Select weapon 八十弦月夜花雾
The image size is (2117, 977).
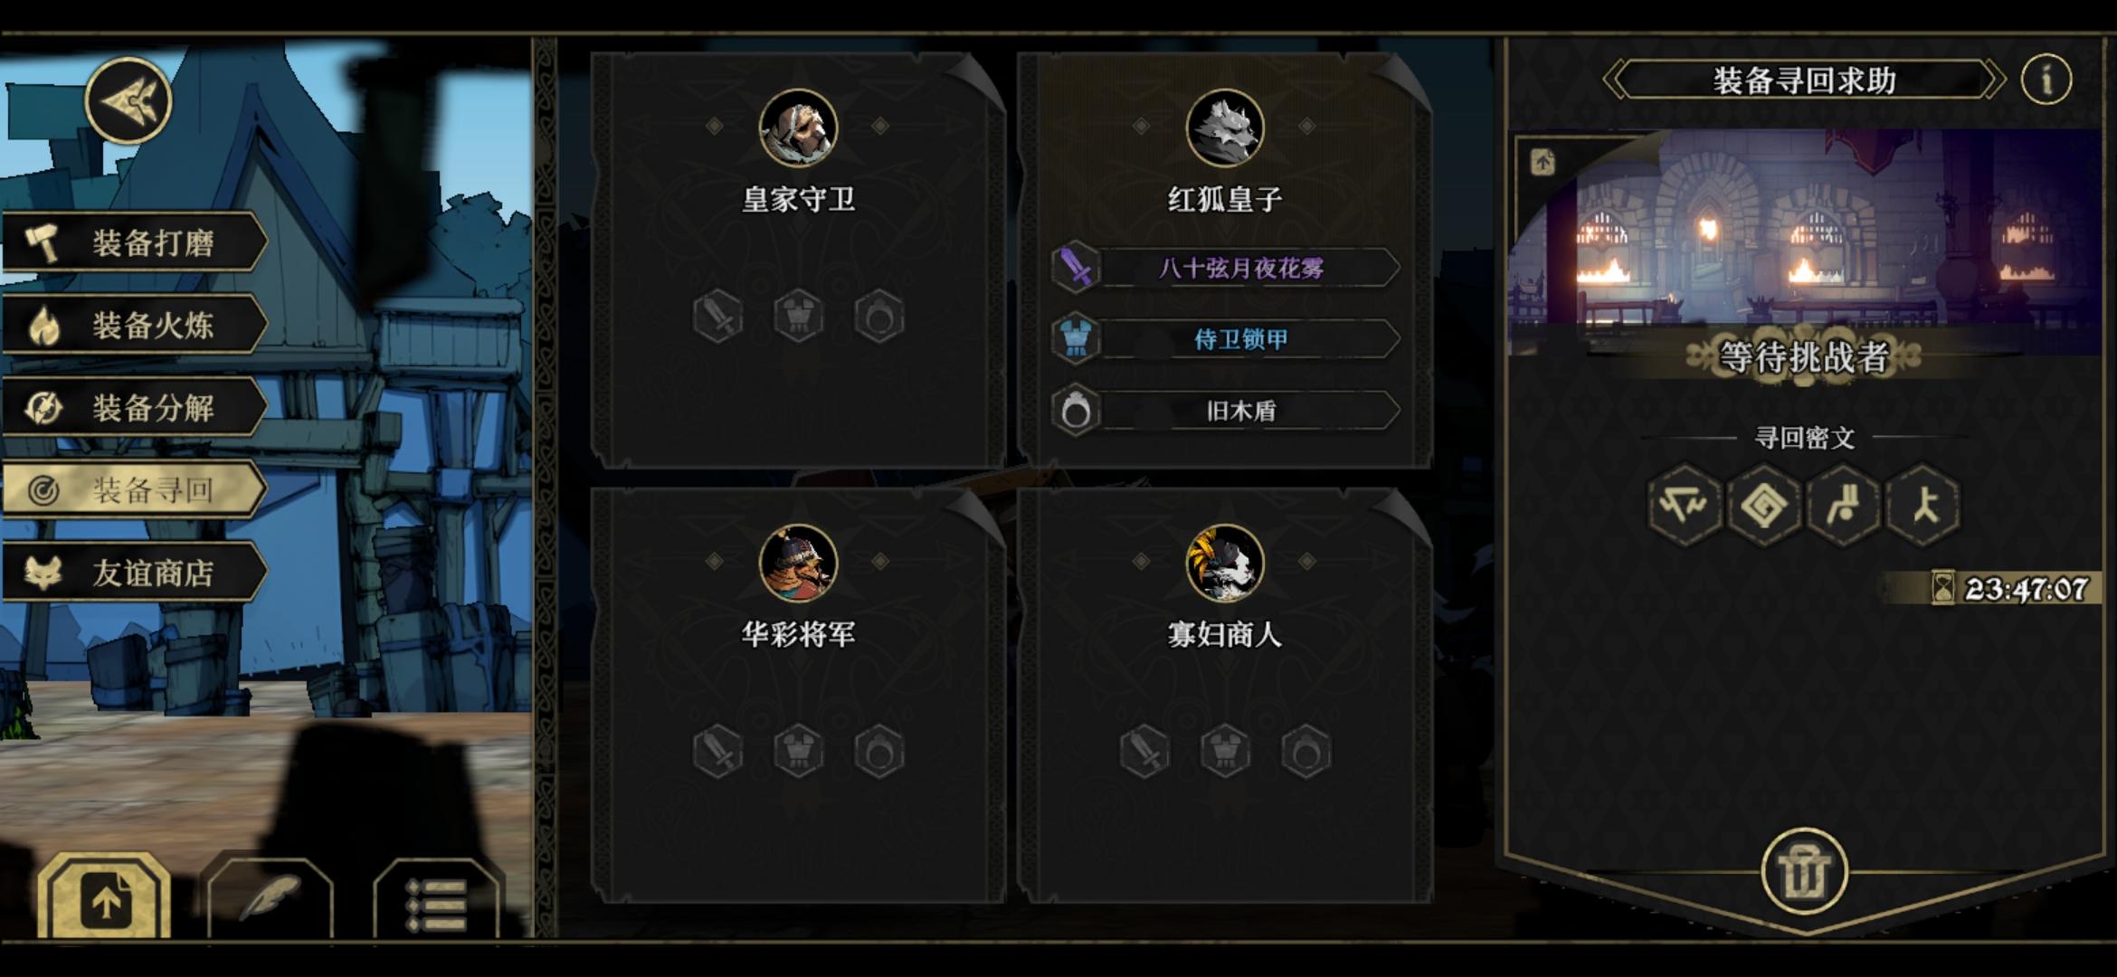[x=1226, y=268]
